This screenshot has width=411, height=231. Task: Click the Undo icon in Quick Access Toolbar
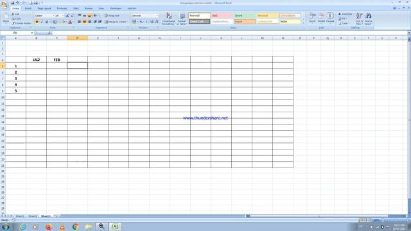(x=17, y=3)
